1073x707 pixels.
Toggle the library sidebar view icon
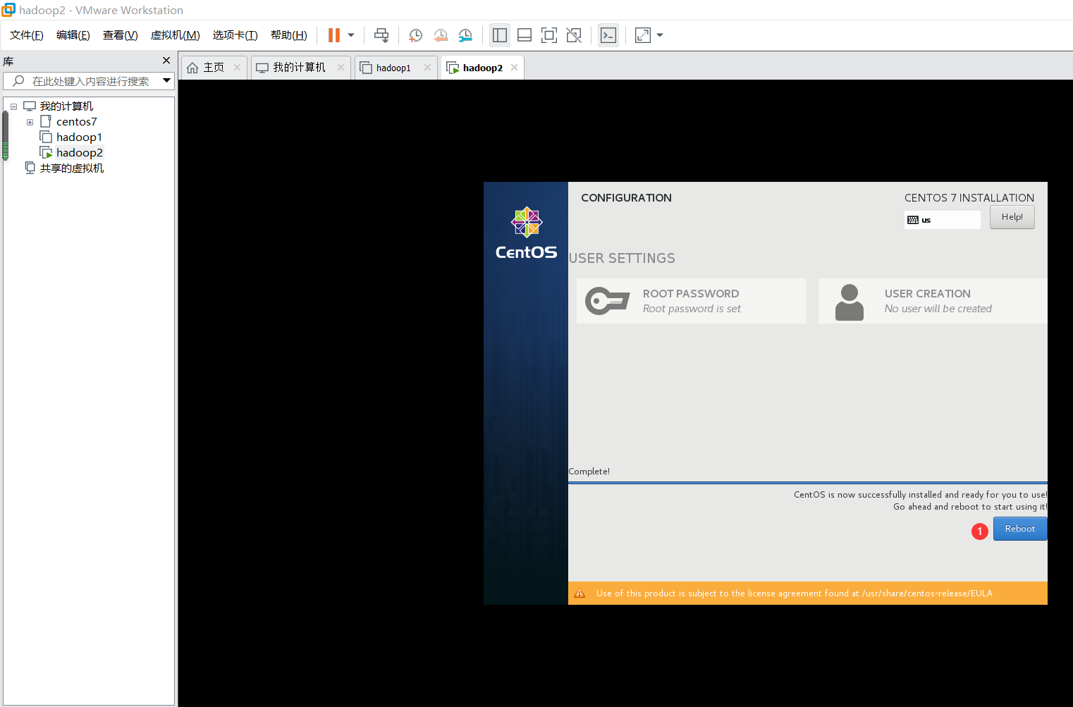pyautogui.click(x=500, y=35)
